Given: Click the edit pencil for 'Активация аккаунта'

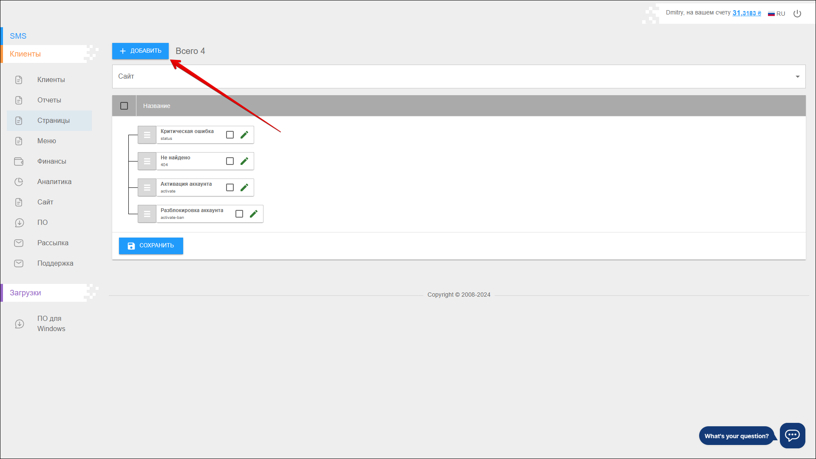Looking at the screenshot, I should (x=244, y=187).
